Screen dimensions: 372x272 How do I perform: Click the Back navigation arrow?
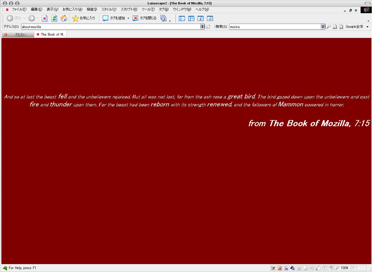click(10, 18)
